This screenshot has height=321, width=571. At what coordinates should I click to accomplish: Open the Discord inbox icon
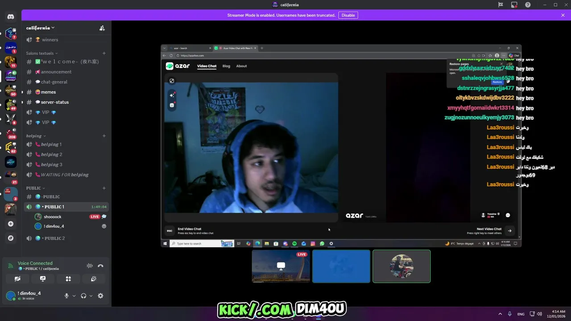(x=514, y=4)
